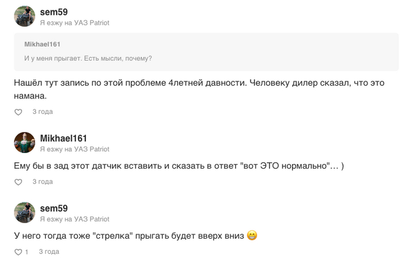
Task: Click "3 года" timestamp under the last comment
Action: 48,252
